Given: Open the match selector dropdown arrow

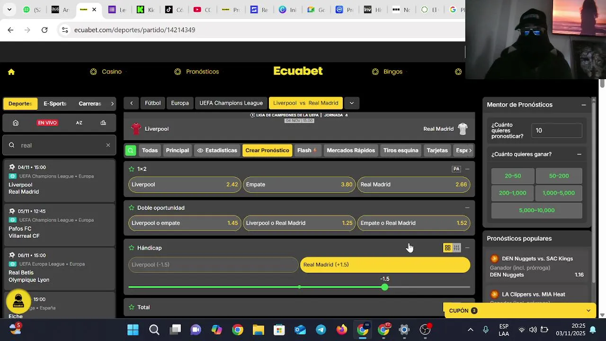Looking at the screenshot, I should click(352, 103).
